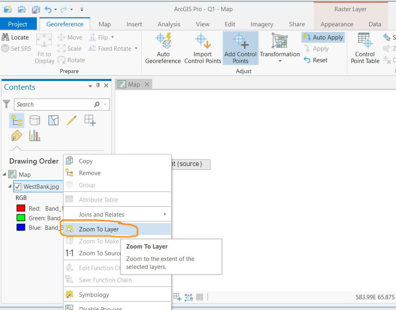Screen dimensions: 396x310
Task: Choose Copy from context menu
Action: pos(117,161)
